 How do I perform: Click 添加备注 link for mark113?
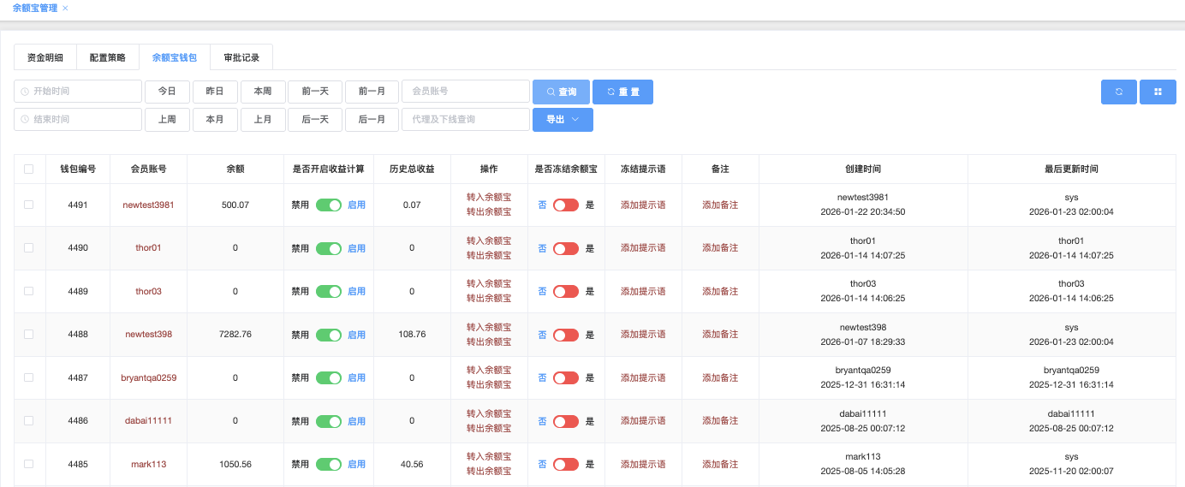pos(720,464)
